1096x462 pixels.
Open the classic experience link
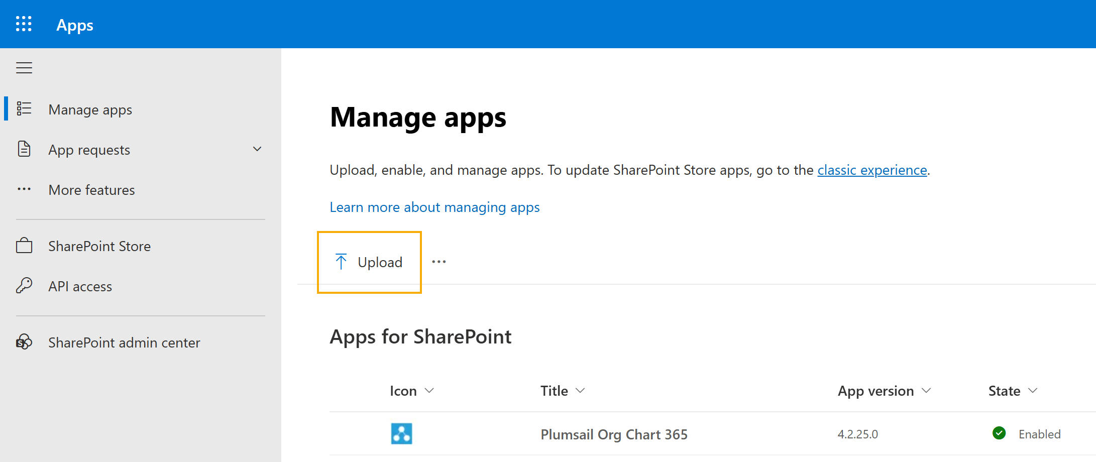[x=871, y=170]
